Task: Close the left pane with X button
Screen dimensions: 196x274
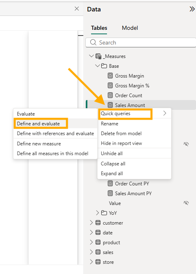Action: click(x=77, y=9)
